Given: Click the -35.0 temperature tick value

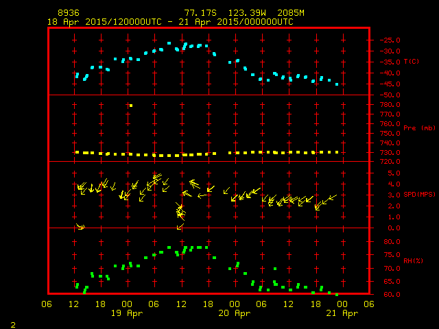Looking at the screenshot, I should click(390, 62).
